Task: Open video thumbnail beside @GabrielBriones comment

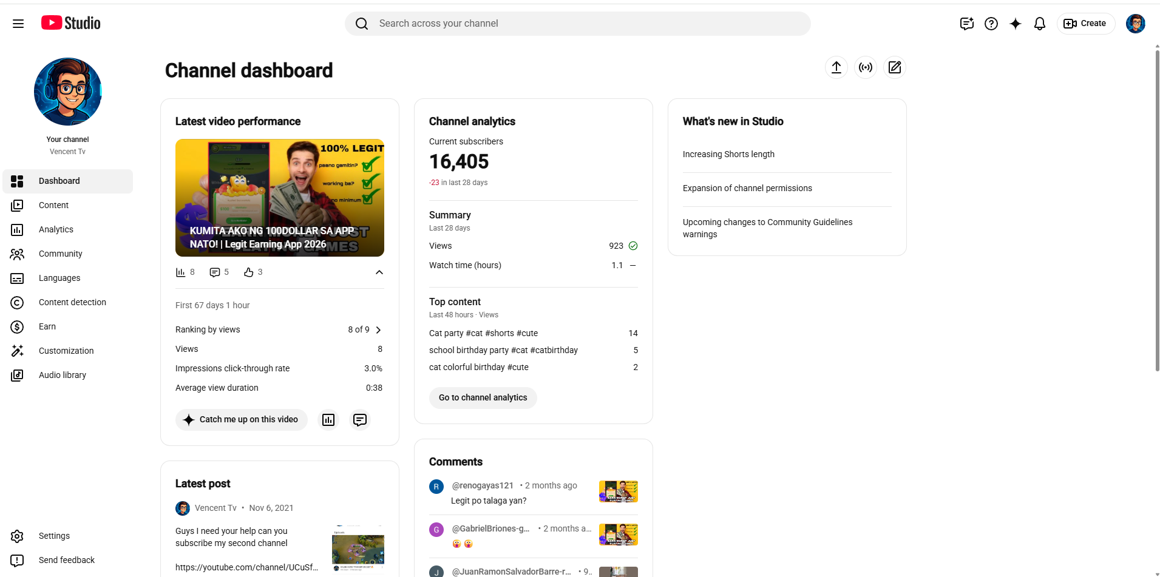Action: 619,535
